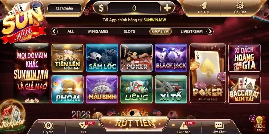269x134 pixels.
Task: Click the plus icon to add funds
Action: (167, 8)
